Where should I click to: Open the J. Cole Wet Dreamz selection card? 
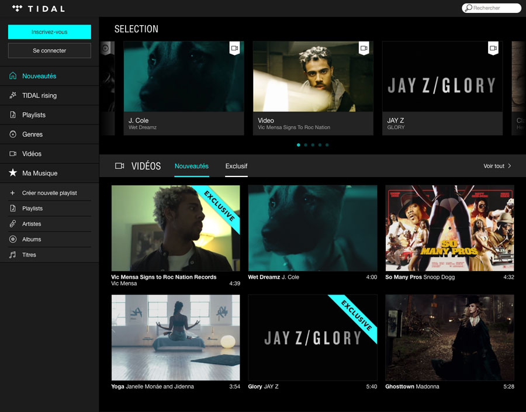(x=184, y=88)
